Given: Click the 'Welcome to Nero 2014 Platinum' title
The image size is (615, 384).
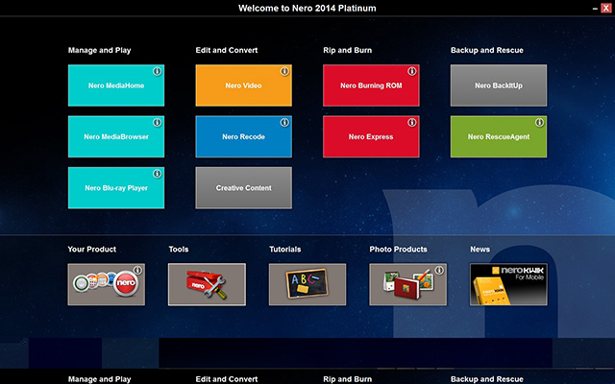Looking at the screenshot, I should pos(307,9).
